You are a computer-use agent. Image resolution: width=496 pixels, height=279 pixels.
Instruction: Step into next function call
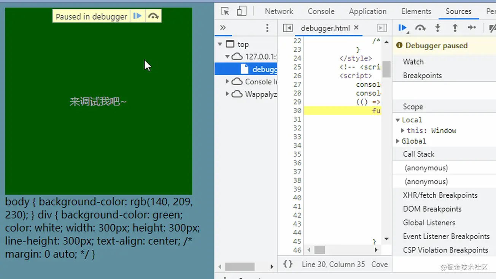(438, 28)
